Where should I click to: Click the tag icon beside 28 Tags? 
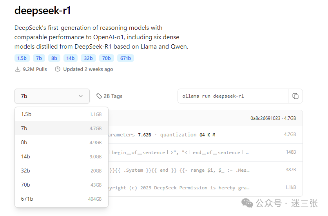tap(99, 96)
